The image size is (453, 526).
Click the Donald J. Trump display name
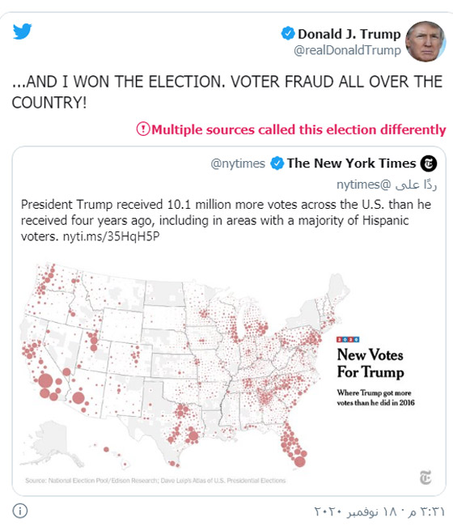point(349,34)
